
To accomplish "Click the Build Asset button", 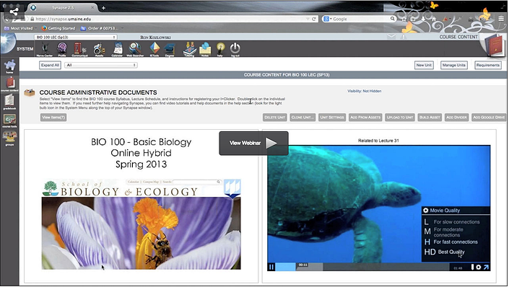I will [x=430, y=118].
